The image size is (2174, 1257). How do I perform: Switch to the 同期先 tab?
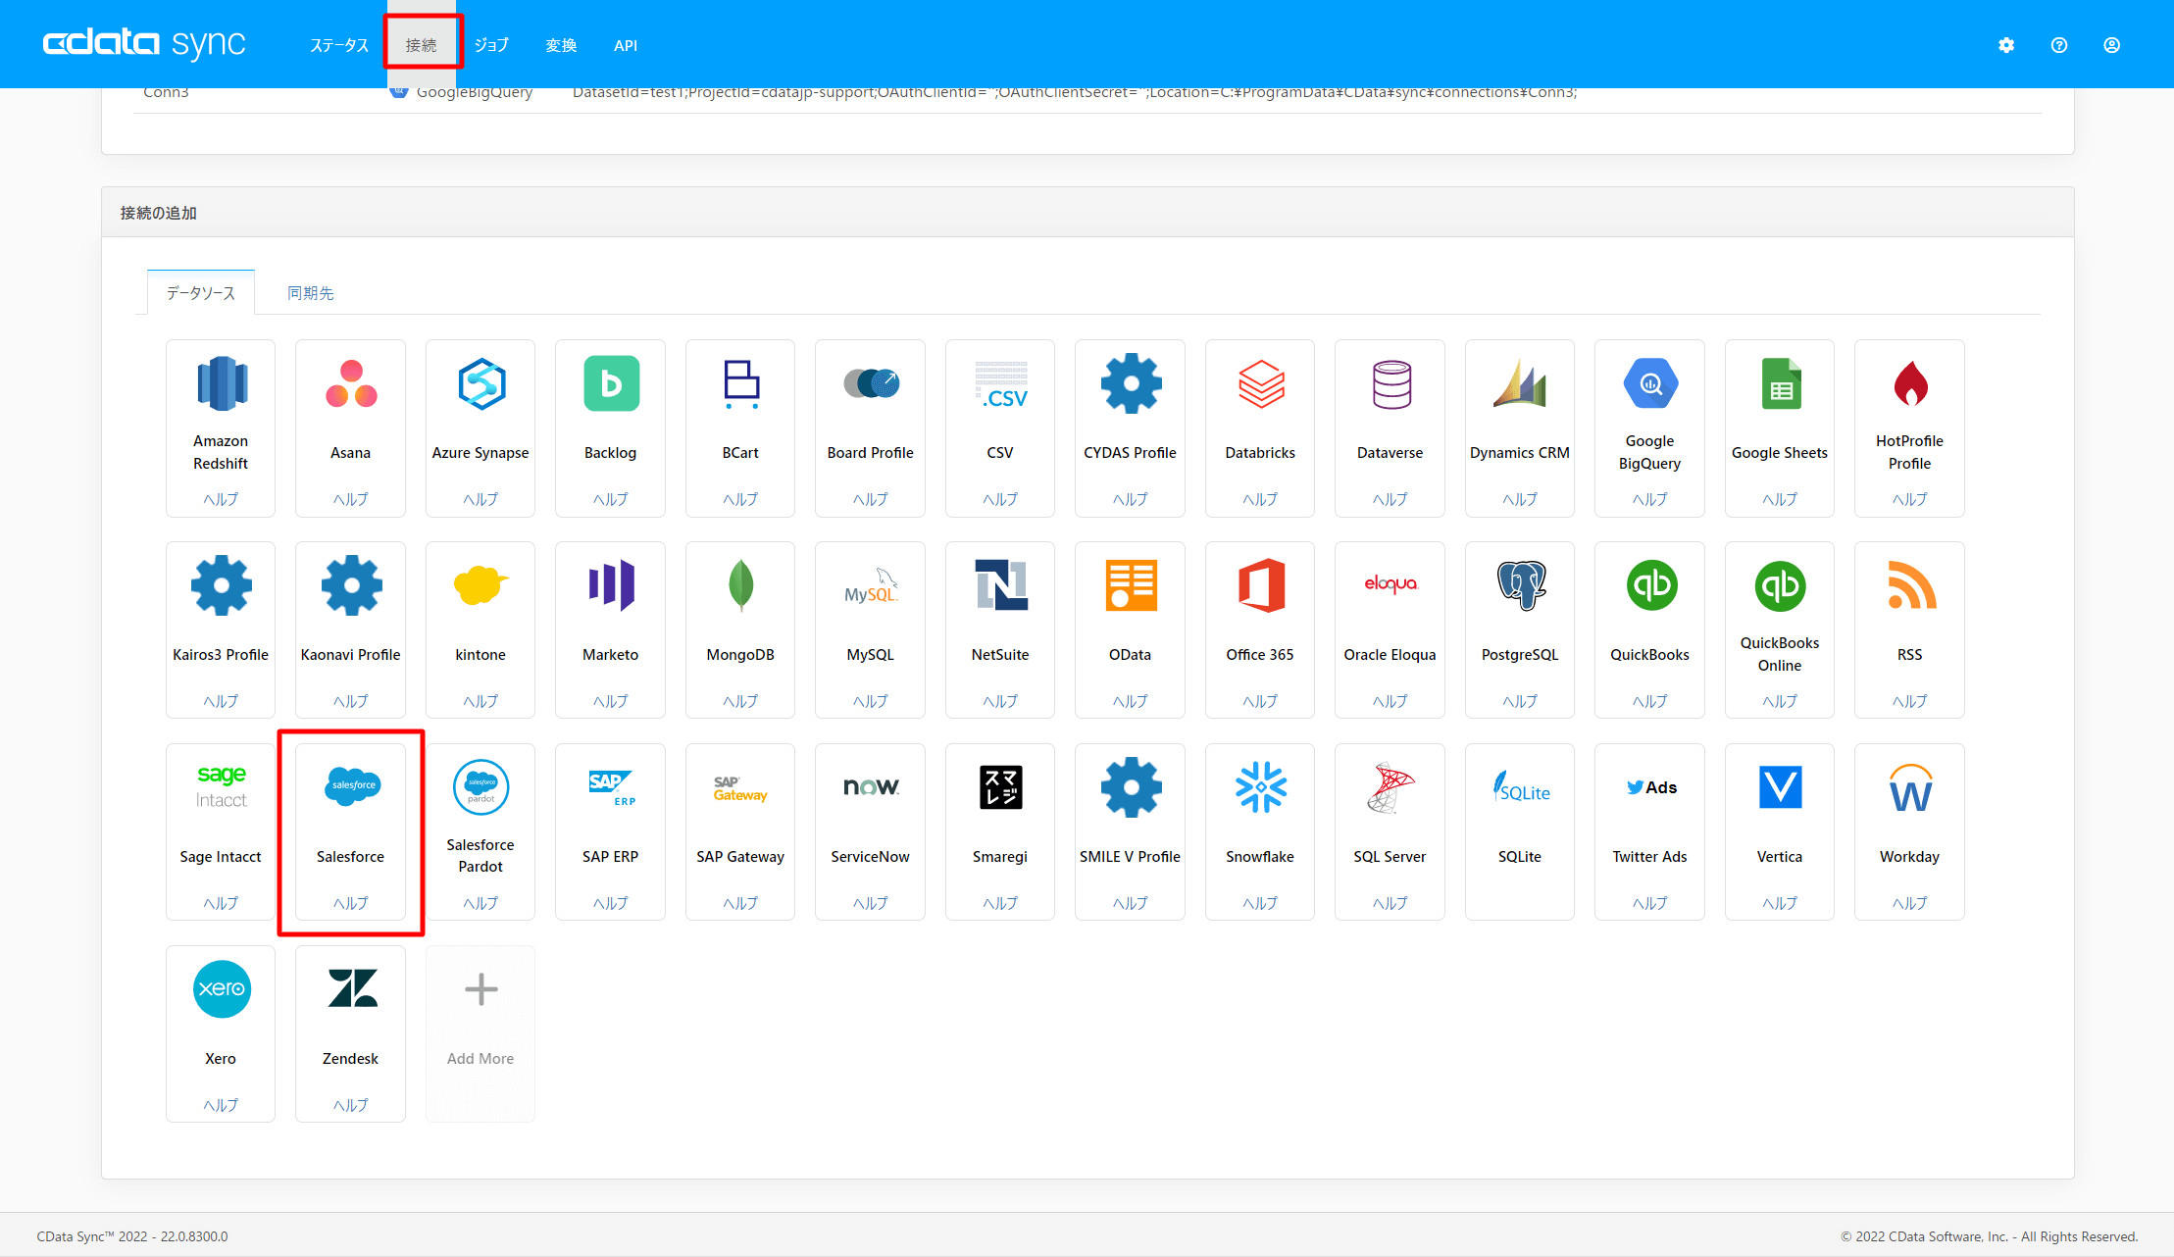310,293
